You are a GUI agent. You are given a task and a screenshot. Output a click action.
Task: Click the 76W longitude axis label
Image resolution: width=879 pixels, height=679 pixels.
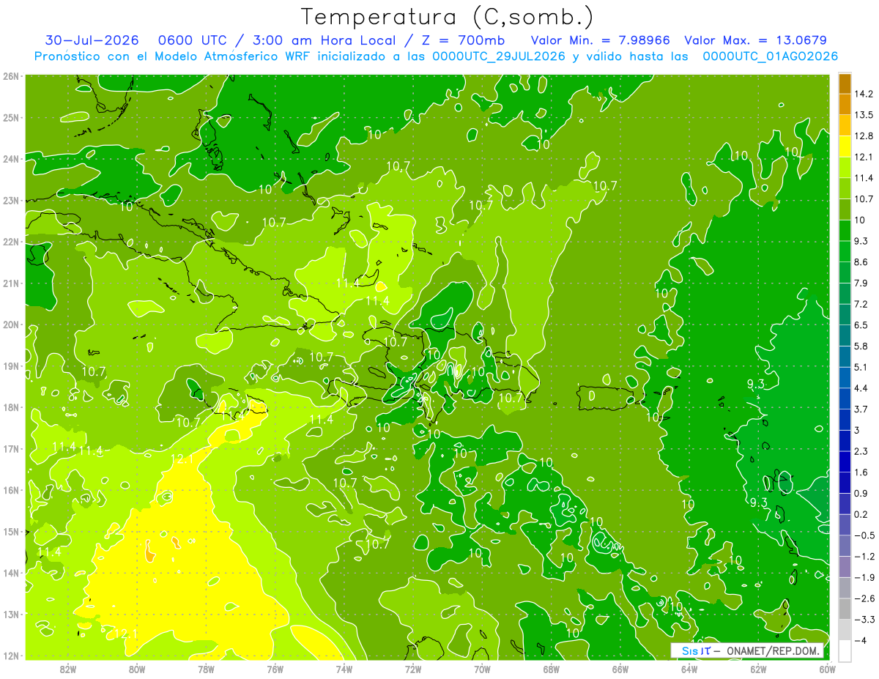[x=275, y=669]
